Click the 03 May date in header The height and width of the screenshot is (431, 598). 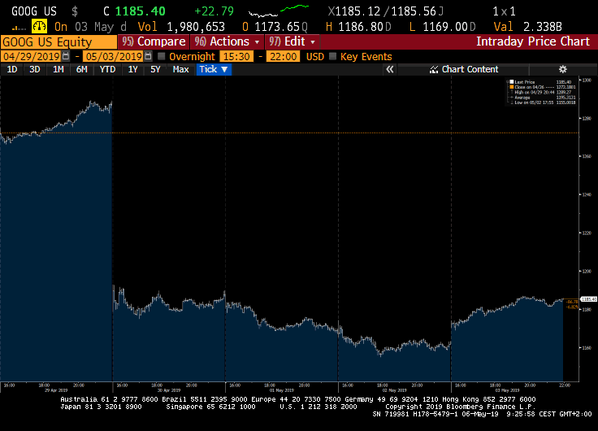94,27
